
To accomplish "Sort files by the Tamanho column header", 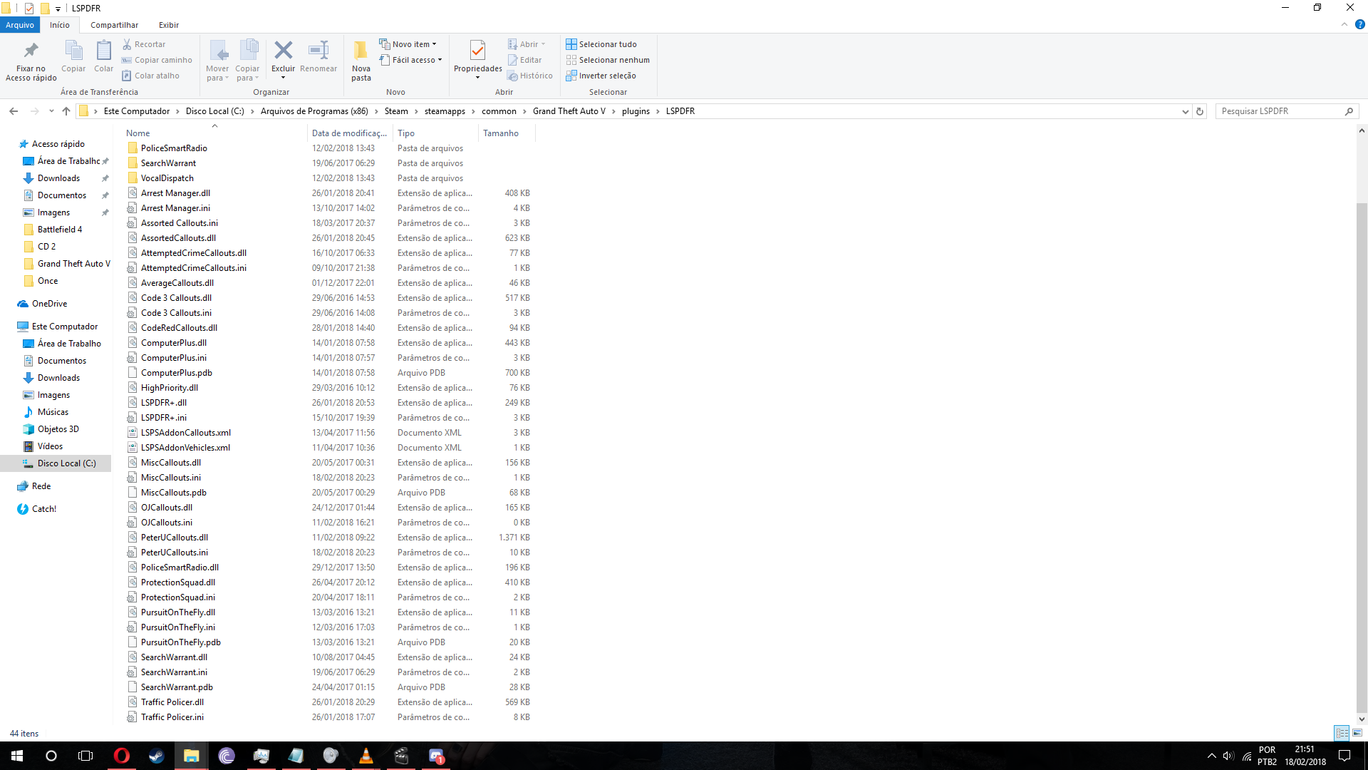I will pos(501,133).
